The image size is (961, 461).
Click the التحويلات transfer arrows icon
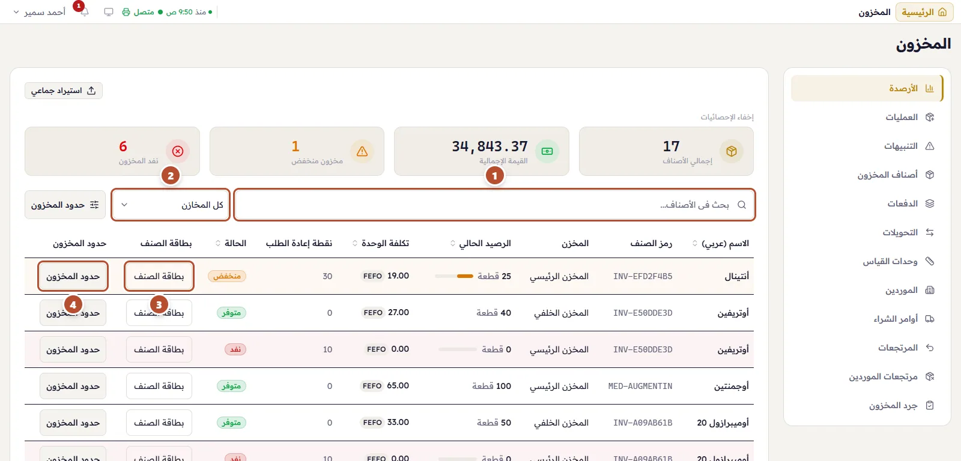tap(930, 232)
